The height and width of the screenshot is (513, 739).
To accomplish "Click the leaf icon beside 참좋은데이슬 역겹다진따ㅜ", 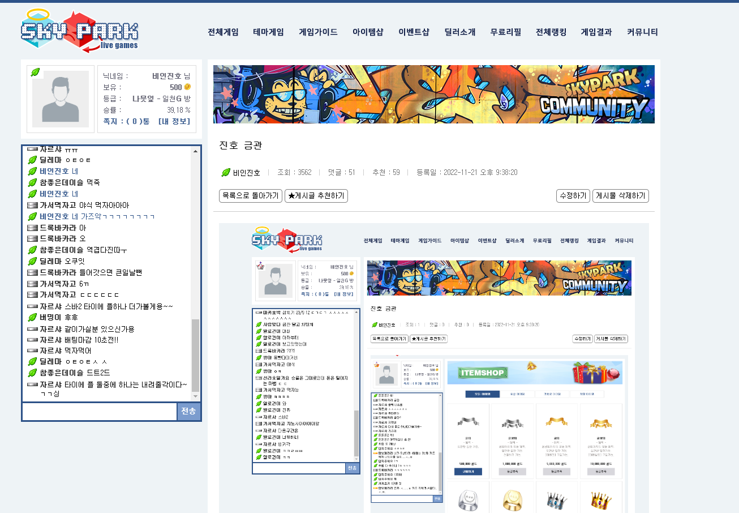I will coord(32,250).
